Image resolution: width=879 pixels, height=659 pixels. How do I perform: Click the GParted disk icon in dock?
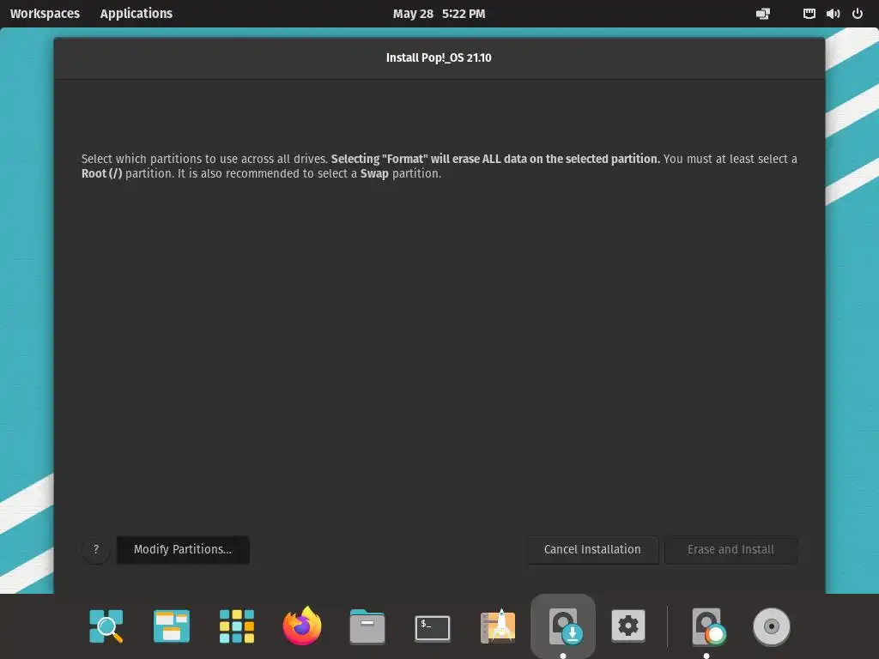point(708,626)
